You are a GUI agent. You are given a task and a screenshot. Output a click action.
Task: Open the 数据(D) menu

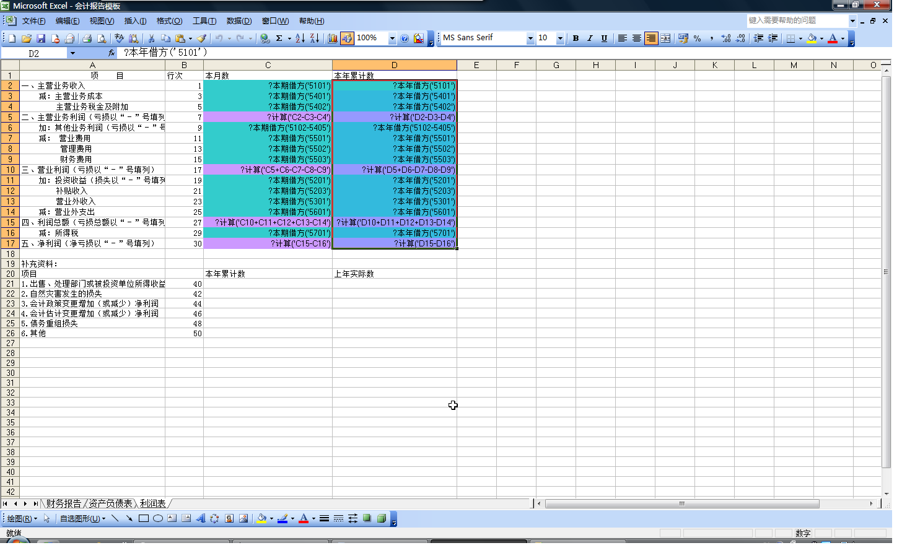pos(239,21)
